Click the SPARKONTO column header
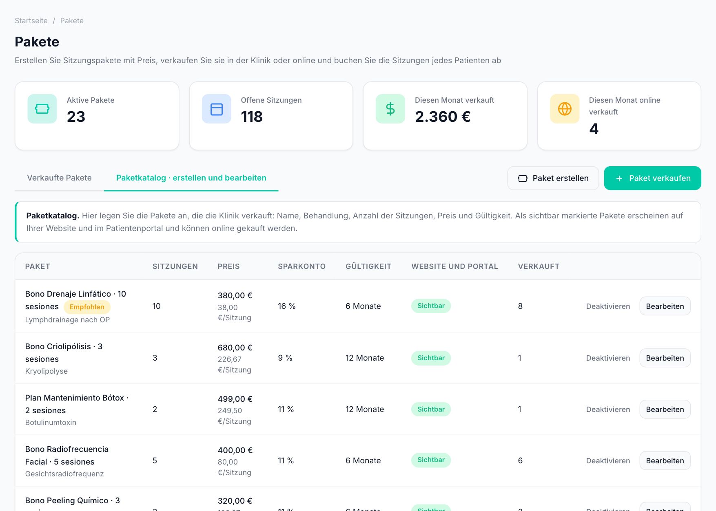The width and height of the screenshot is (716, 511). pos(301,266)
